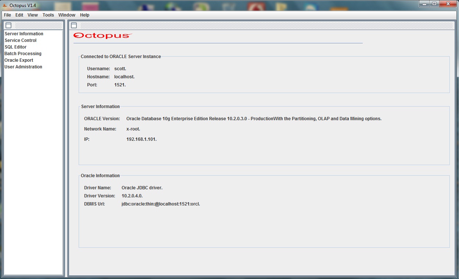
Task: Click the left panel window icon
Action: pos(9,25)
